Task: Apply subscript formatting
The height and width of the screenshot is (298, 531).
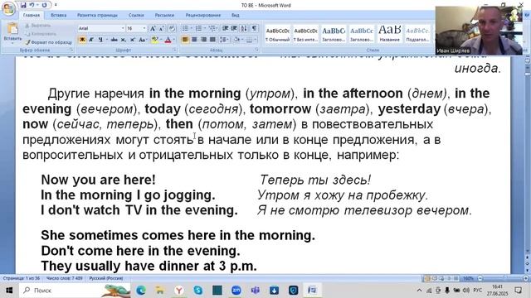Action: point(124,40)
